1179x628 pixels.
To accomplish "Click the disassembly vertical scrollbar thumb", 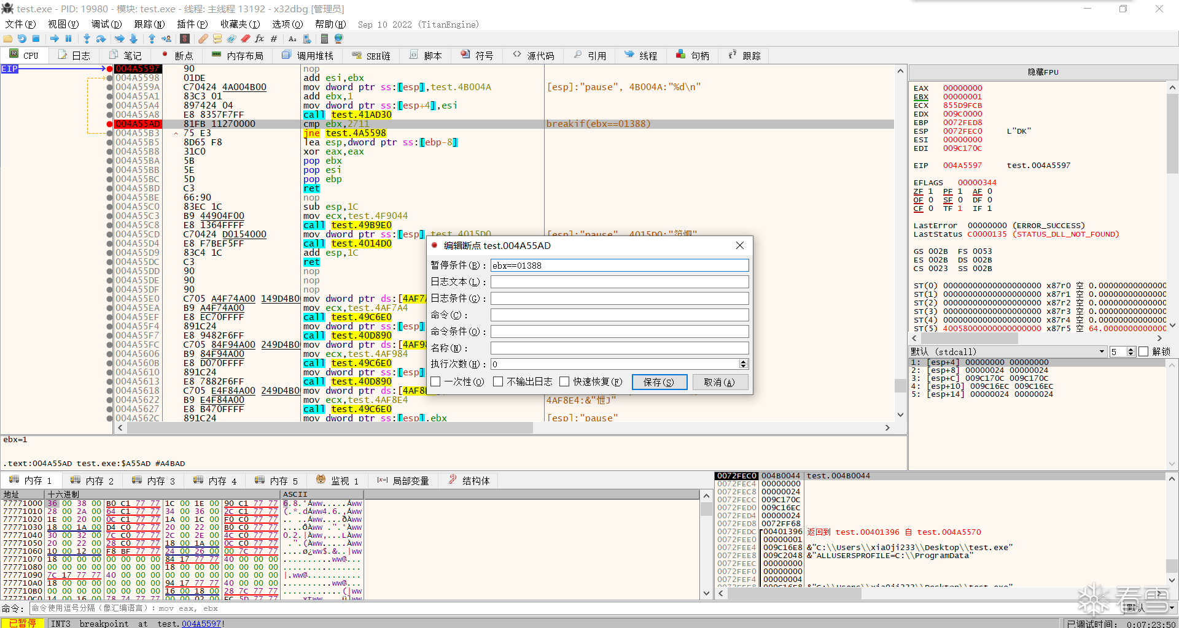I will click(900, 385).
